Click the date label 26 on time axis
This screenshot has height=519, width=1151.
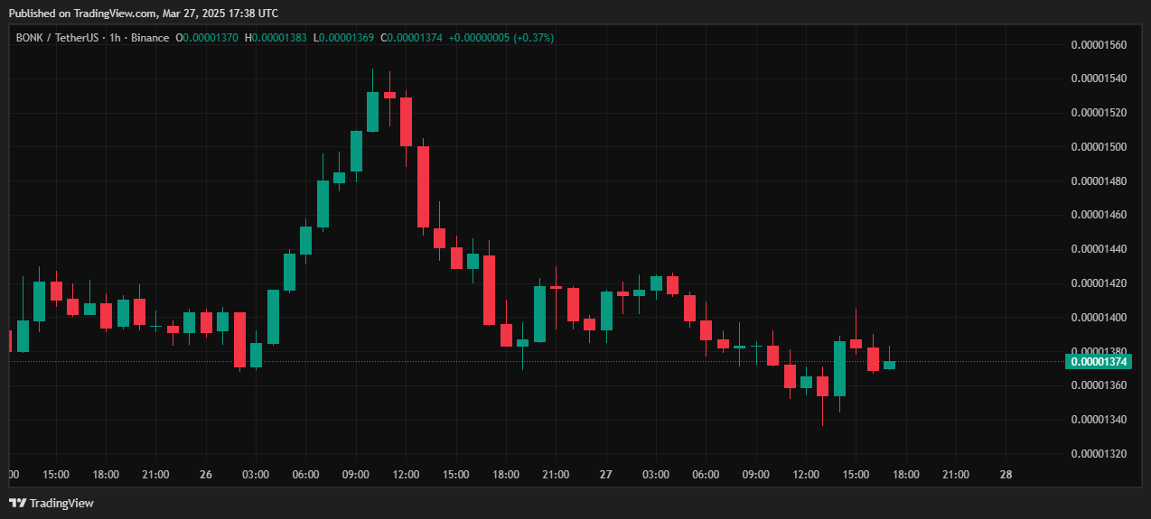206,474
